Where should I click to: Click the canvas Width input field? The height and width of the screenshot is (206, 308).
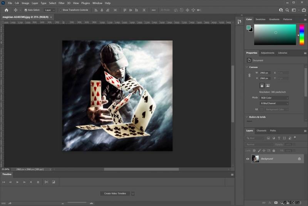click(265, 73)
